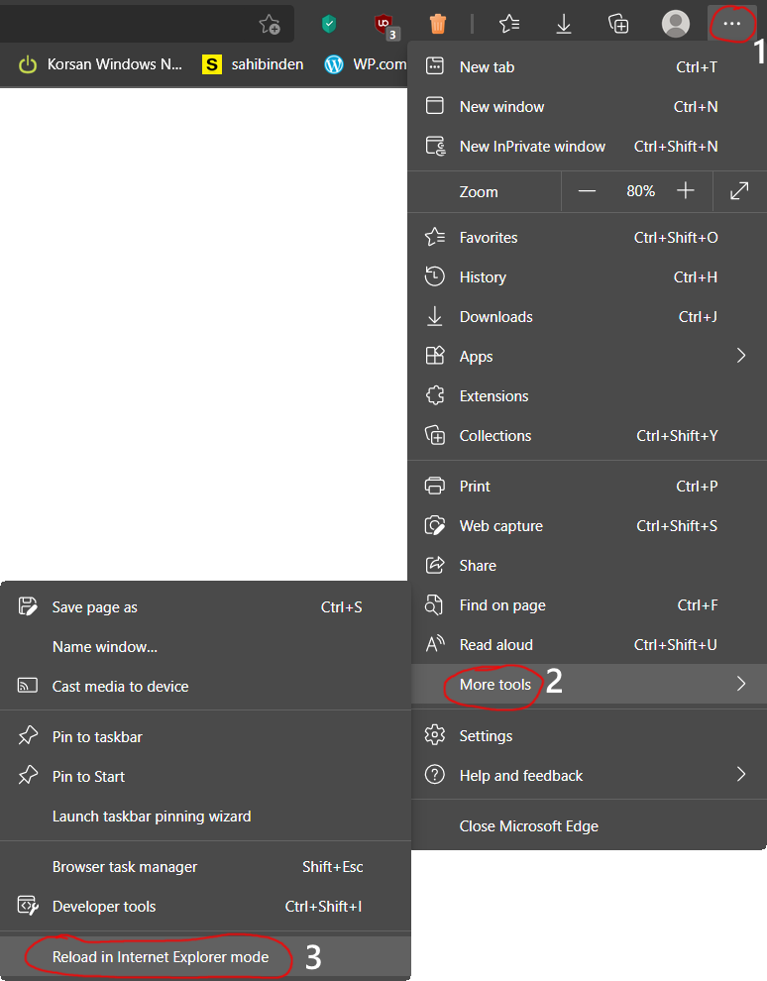Choose Reload in Internet Explorer mode
The height and width of the screenshot is (981, 767).
tap(161, 957)
